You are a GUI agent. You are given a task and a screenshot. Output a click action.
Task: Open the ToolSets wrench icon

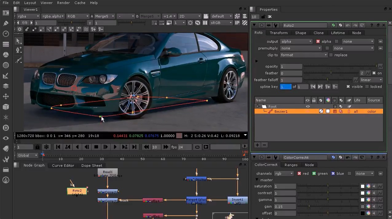pyautogui.click(x=6, y=159)
